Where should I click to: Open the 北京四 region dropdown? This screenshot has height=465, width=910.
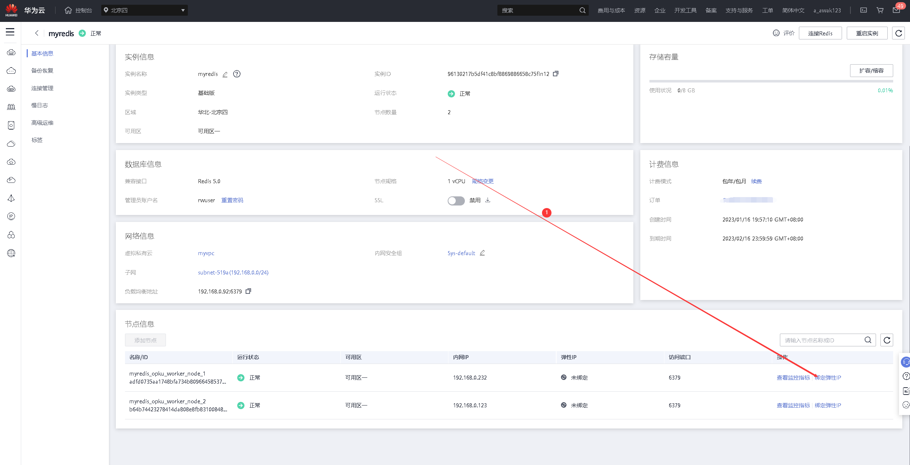pyautogui.click(x=144, y=10)
